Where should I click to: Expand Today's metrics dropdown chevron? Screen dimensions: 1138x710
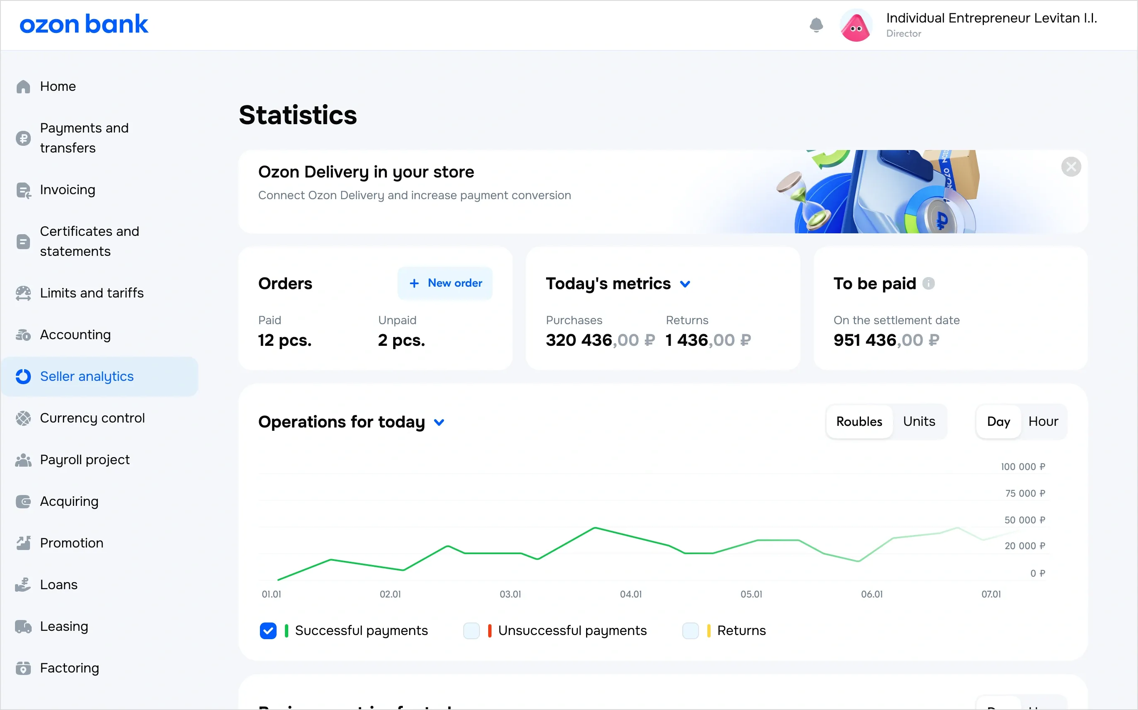pyautogui.click(x=685, y=284)
